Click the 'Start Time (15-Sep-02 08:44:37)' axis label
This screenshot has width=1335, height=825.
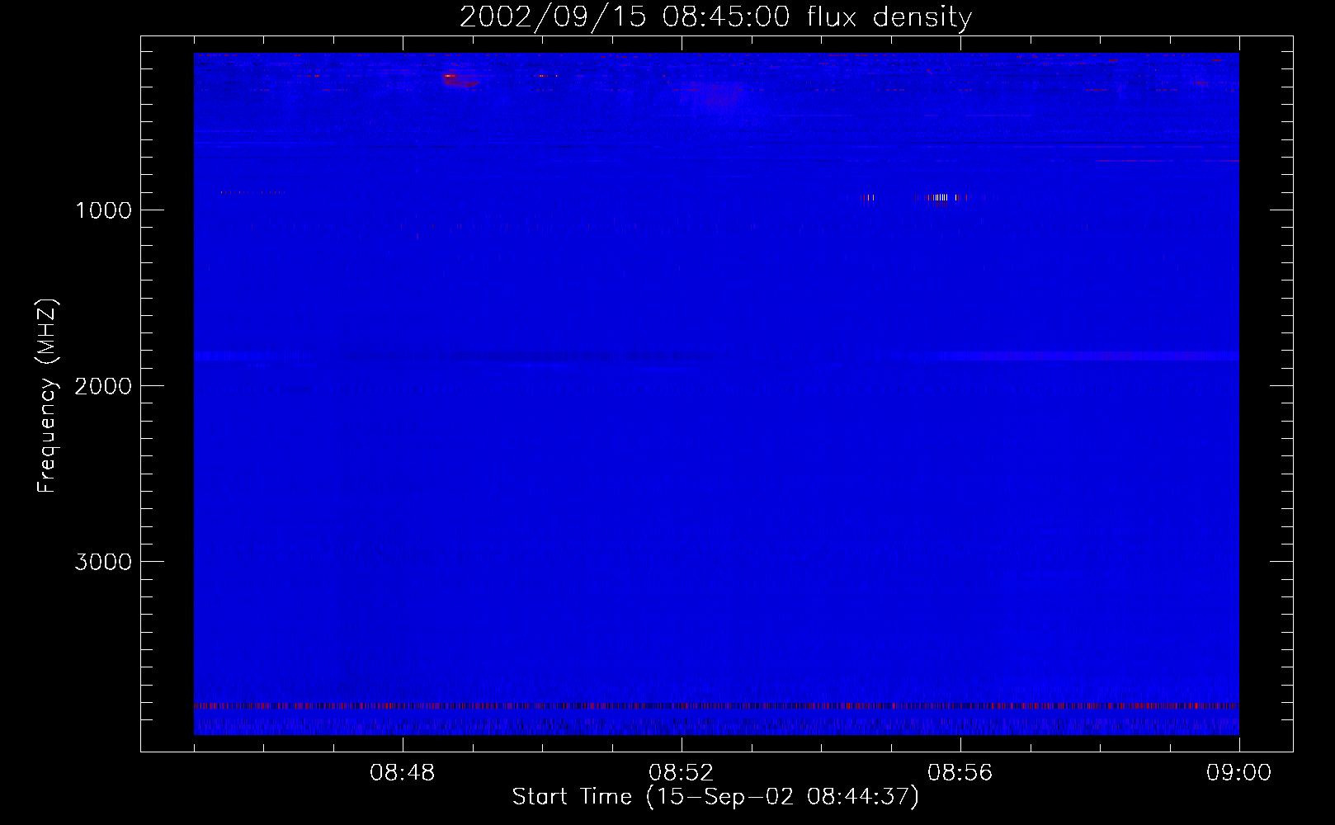(715, 797)
